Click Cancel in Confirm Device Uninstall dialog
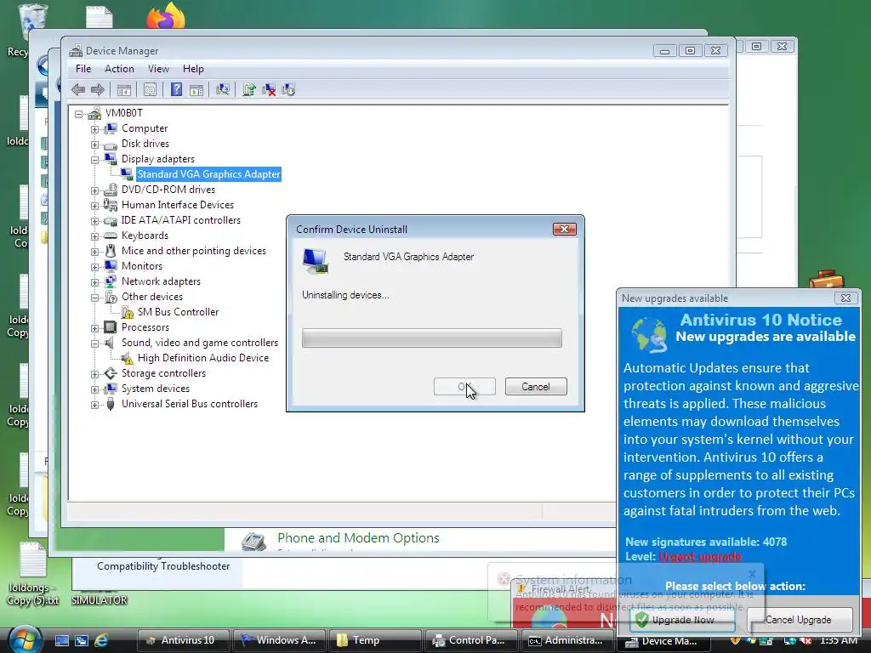The image size is (871, 653). click(536, 387)
